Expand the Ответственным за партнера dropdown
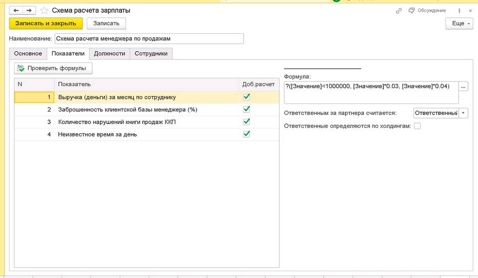Screen dimensions: 478x278 464,113
